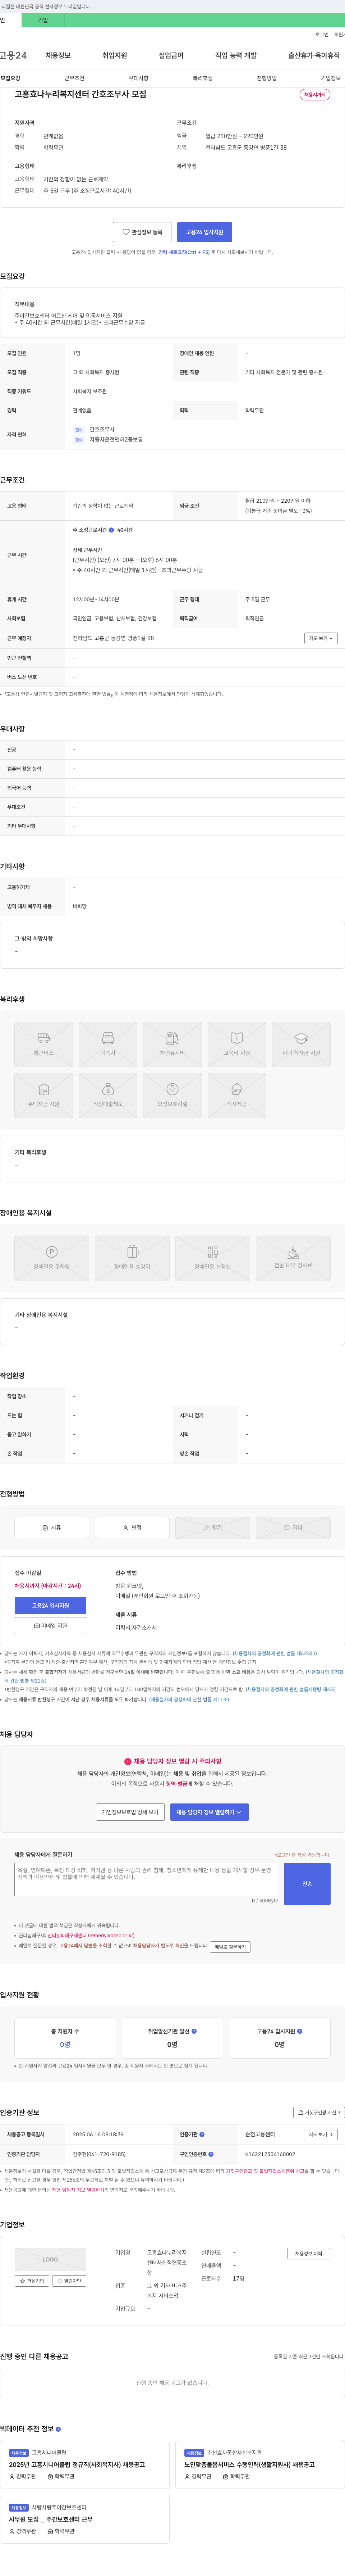Click the 장애인용 화장실 icon
345x2576 pixels.
pos(213,1258)
